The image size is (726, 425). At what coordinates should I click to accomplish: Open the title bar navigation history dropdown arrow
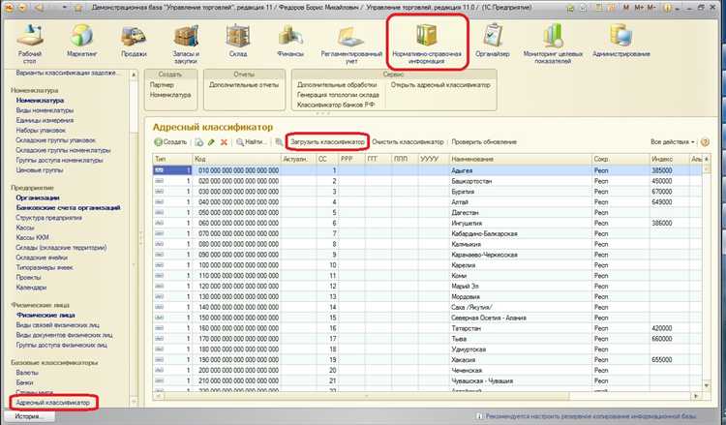point(64,8)
